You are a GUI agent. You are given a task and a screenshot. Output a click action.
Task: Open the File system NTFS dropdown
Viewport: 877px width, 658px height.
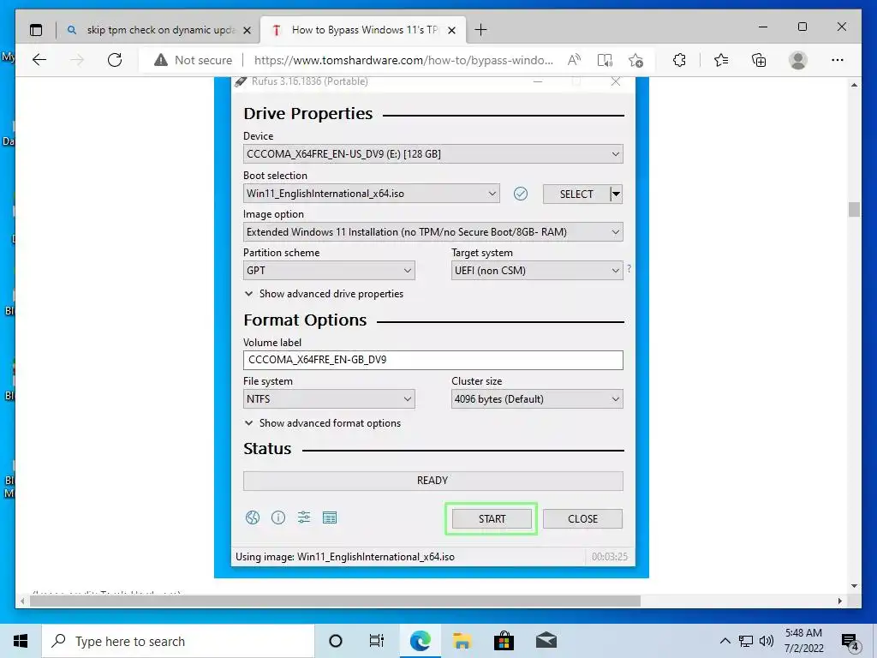click(x=329, y=399)
